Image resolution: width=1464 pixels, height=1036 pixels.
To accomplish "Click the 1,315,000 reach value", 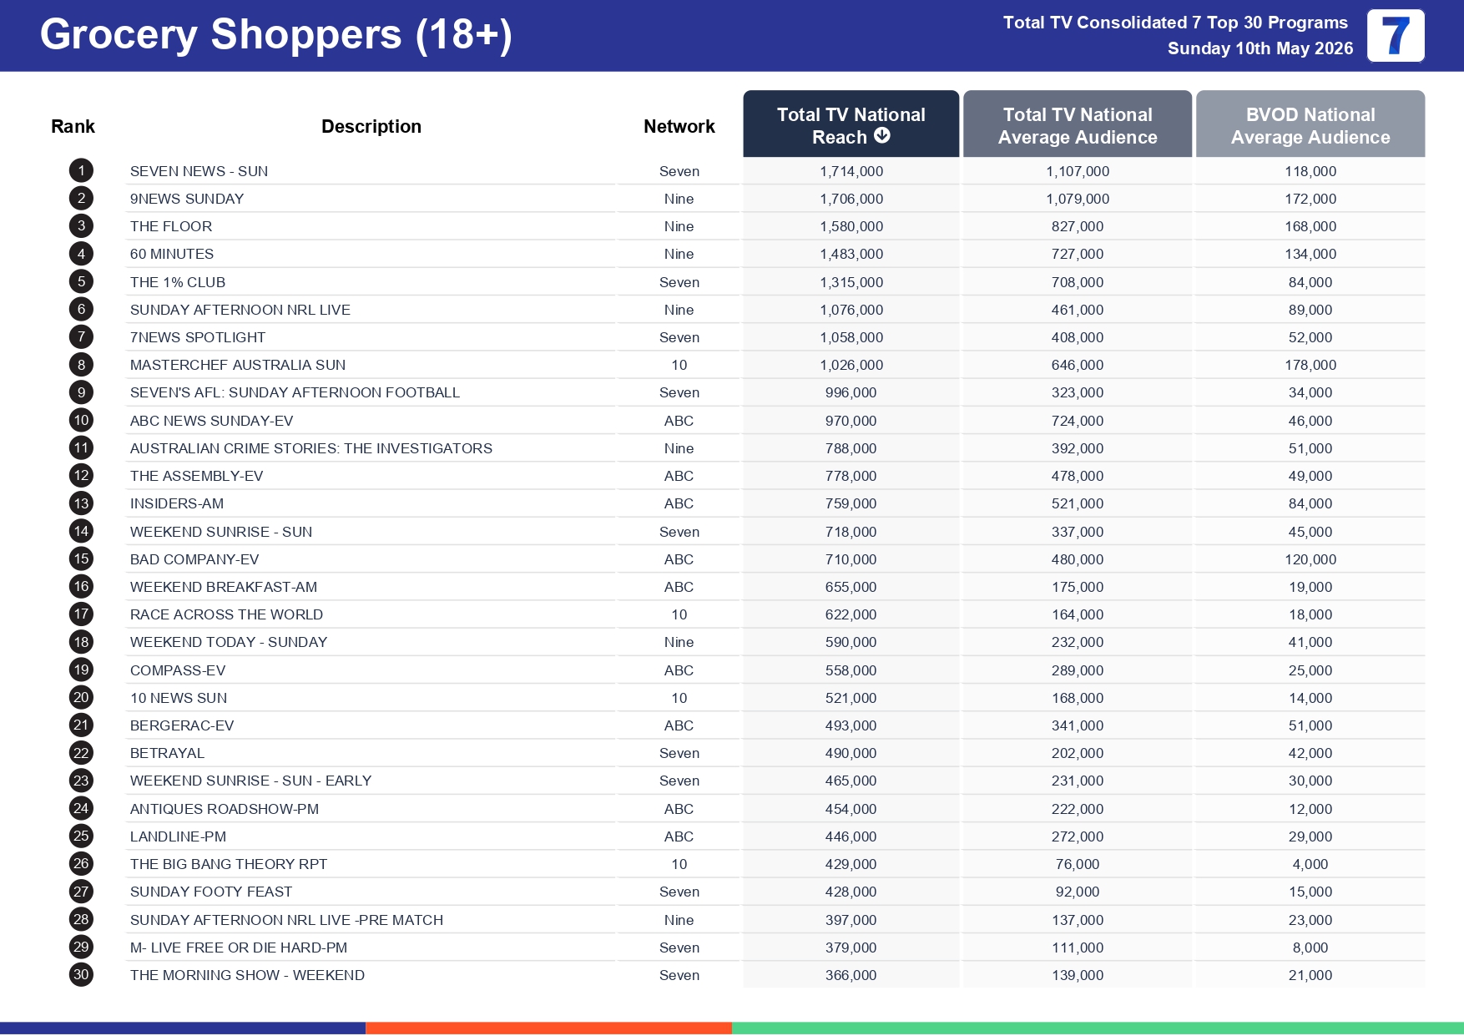I will [x=851, y=282].
